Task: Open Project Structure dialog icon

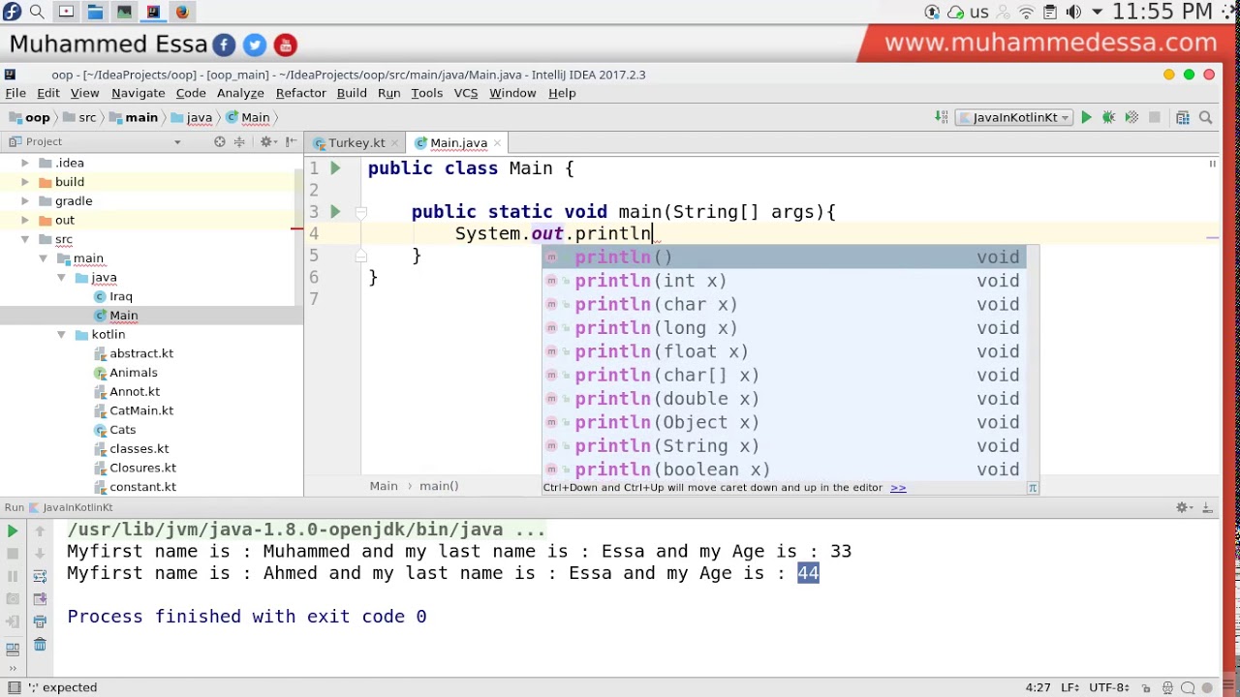Action: coord(1183,117)
